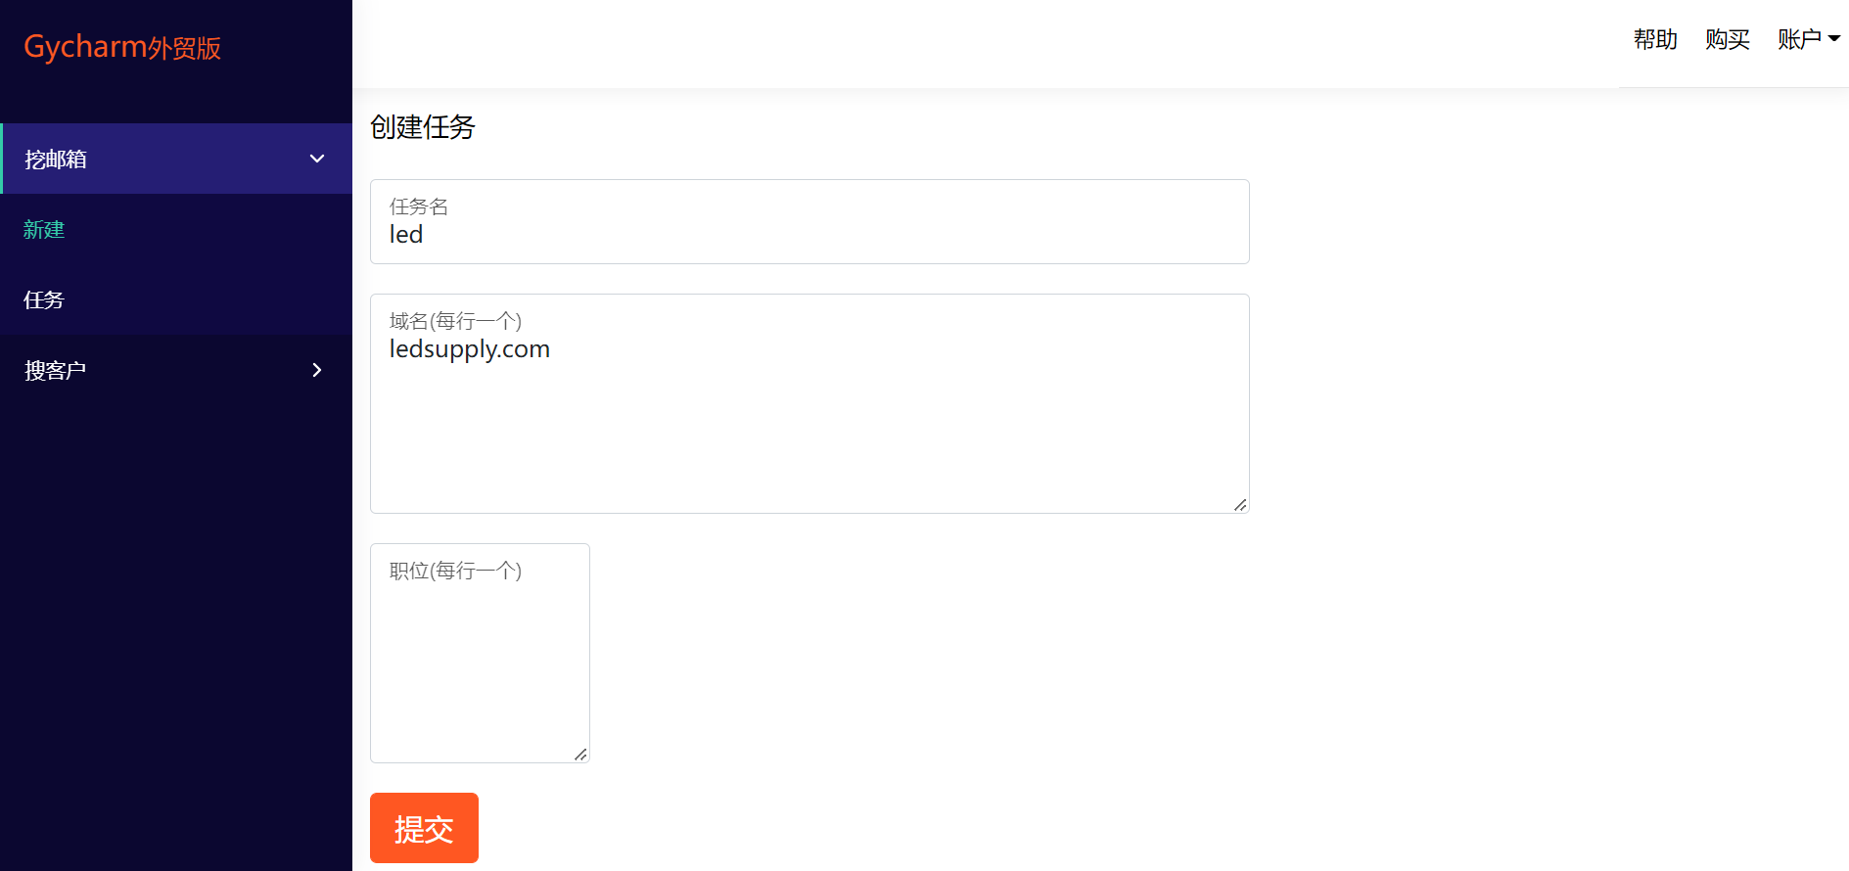
Task: Click the 提交 button
Action: [x=424, y=828]
